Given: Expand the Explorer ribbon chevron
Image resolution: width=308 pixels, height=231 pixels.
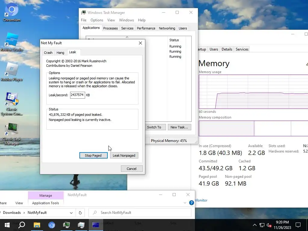Looking at the screenshot, I should point(185,203).
